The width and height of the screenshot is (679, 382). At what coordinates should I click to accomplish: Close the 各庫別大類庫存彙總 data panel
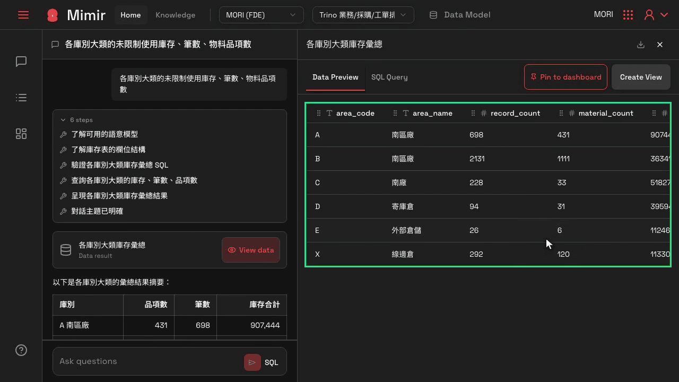click(660, 45)
